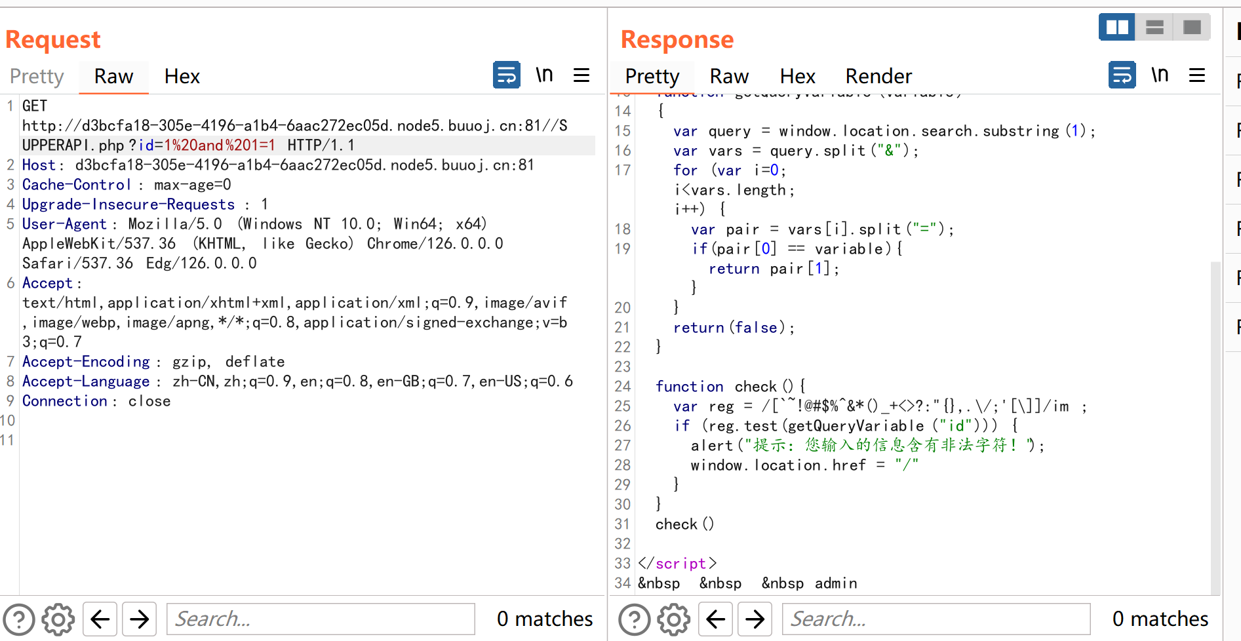Toggle word wrap icon in Request panel
Screen dimensions: 1241x641
506,75
